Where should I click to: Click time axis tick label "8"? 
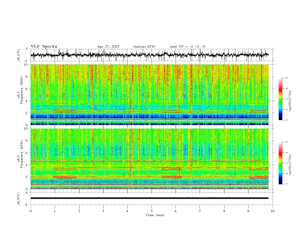[x=224, y=211]
